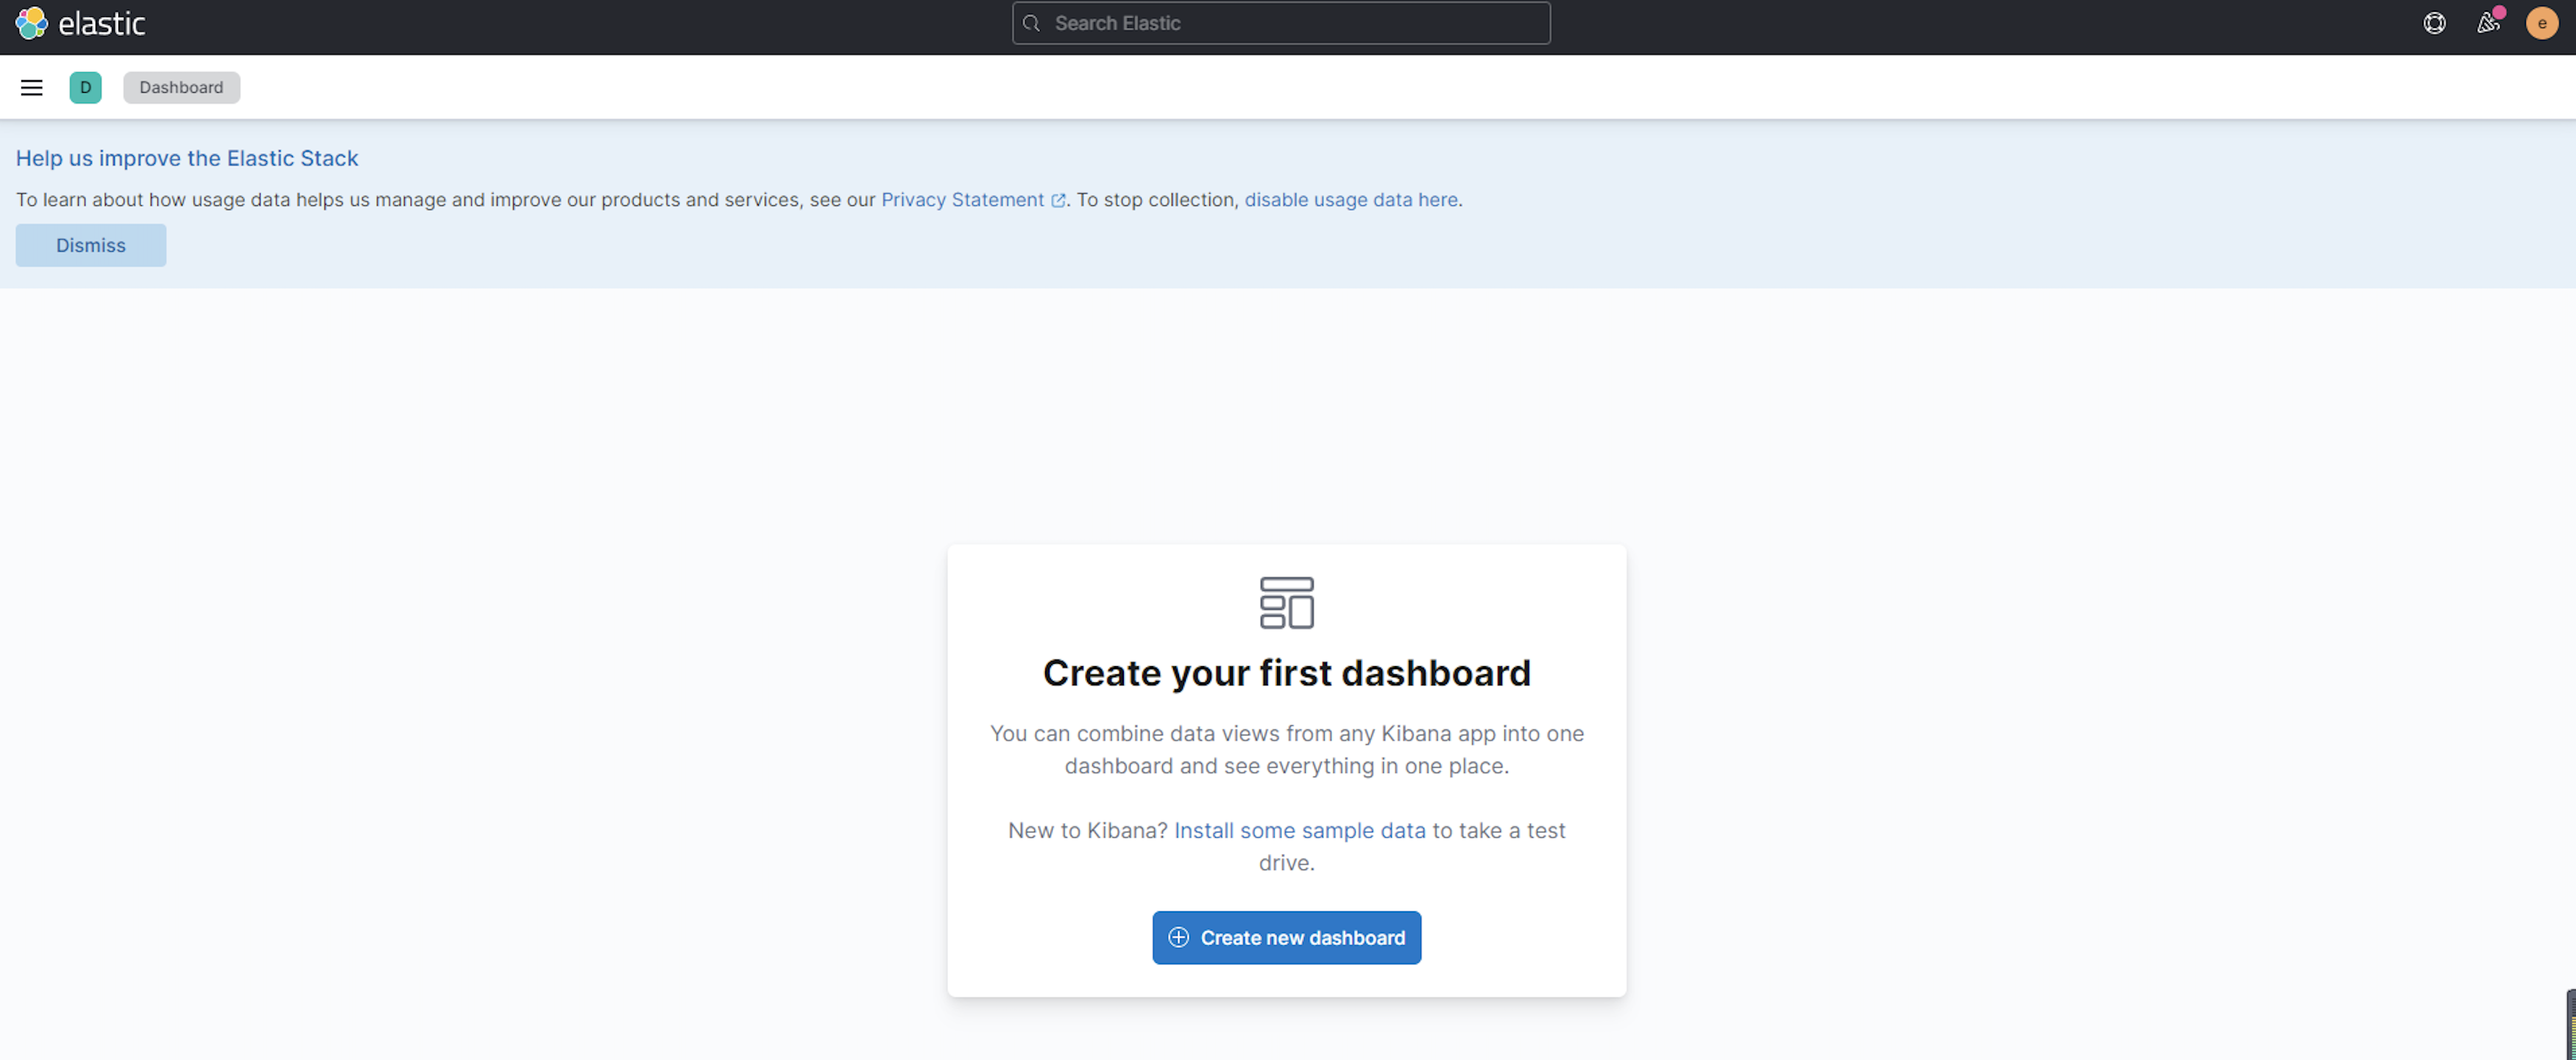
Task: Click the plus circle icon on the create button
Action: click(x=1179, y=937)
